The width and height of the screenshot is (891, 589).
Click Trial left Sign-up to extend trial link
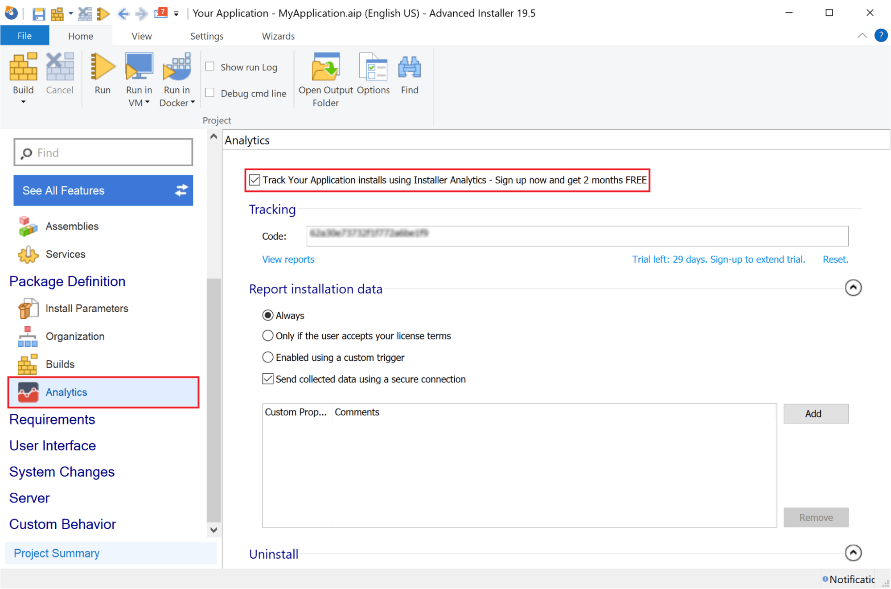pyautogui.click(x=719, y=259)
